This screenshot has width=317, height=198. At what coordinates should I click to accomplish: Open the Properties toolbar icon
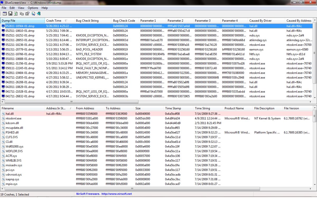pos(27,13)
